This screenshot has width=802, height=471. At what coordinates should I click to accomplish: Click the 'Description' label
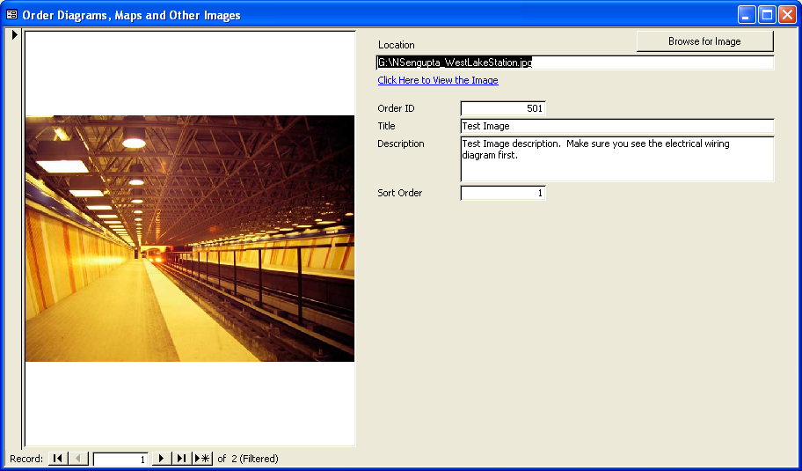point(401,144)
